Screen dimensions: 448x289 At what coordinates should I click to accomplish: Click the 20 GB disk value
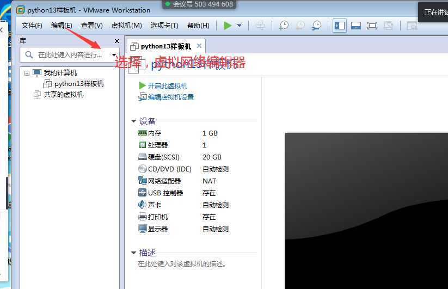pyautogui.click(x=212, y=157)
